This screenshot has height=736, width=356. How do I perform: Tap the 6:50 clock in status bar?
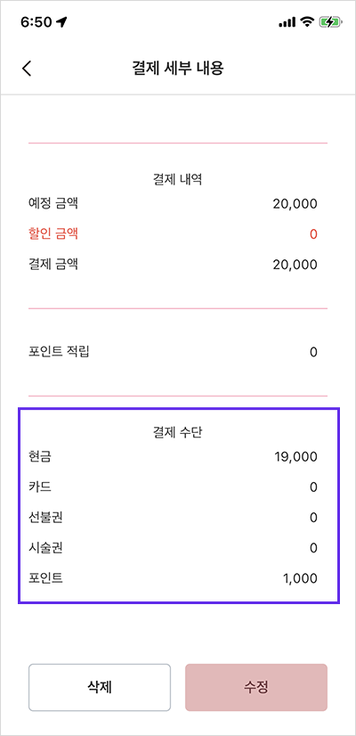[x=36, y=22]
